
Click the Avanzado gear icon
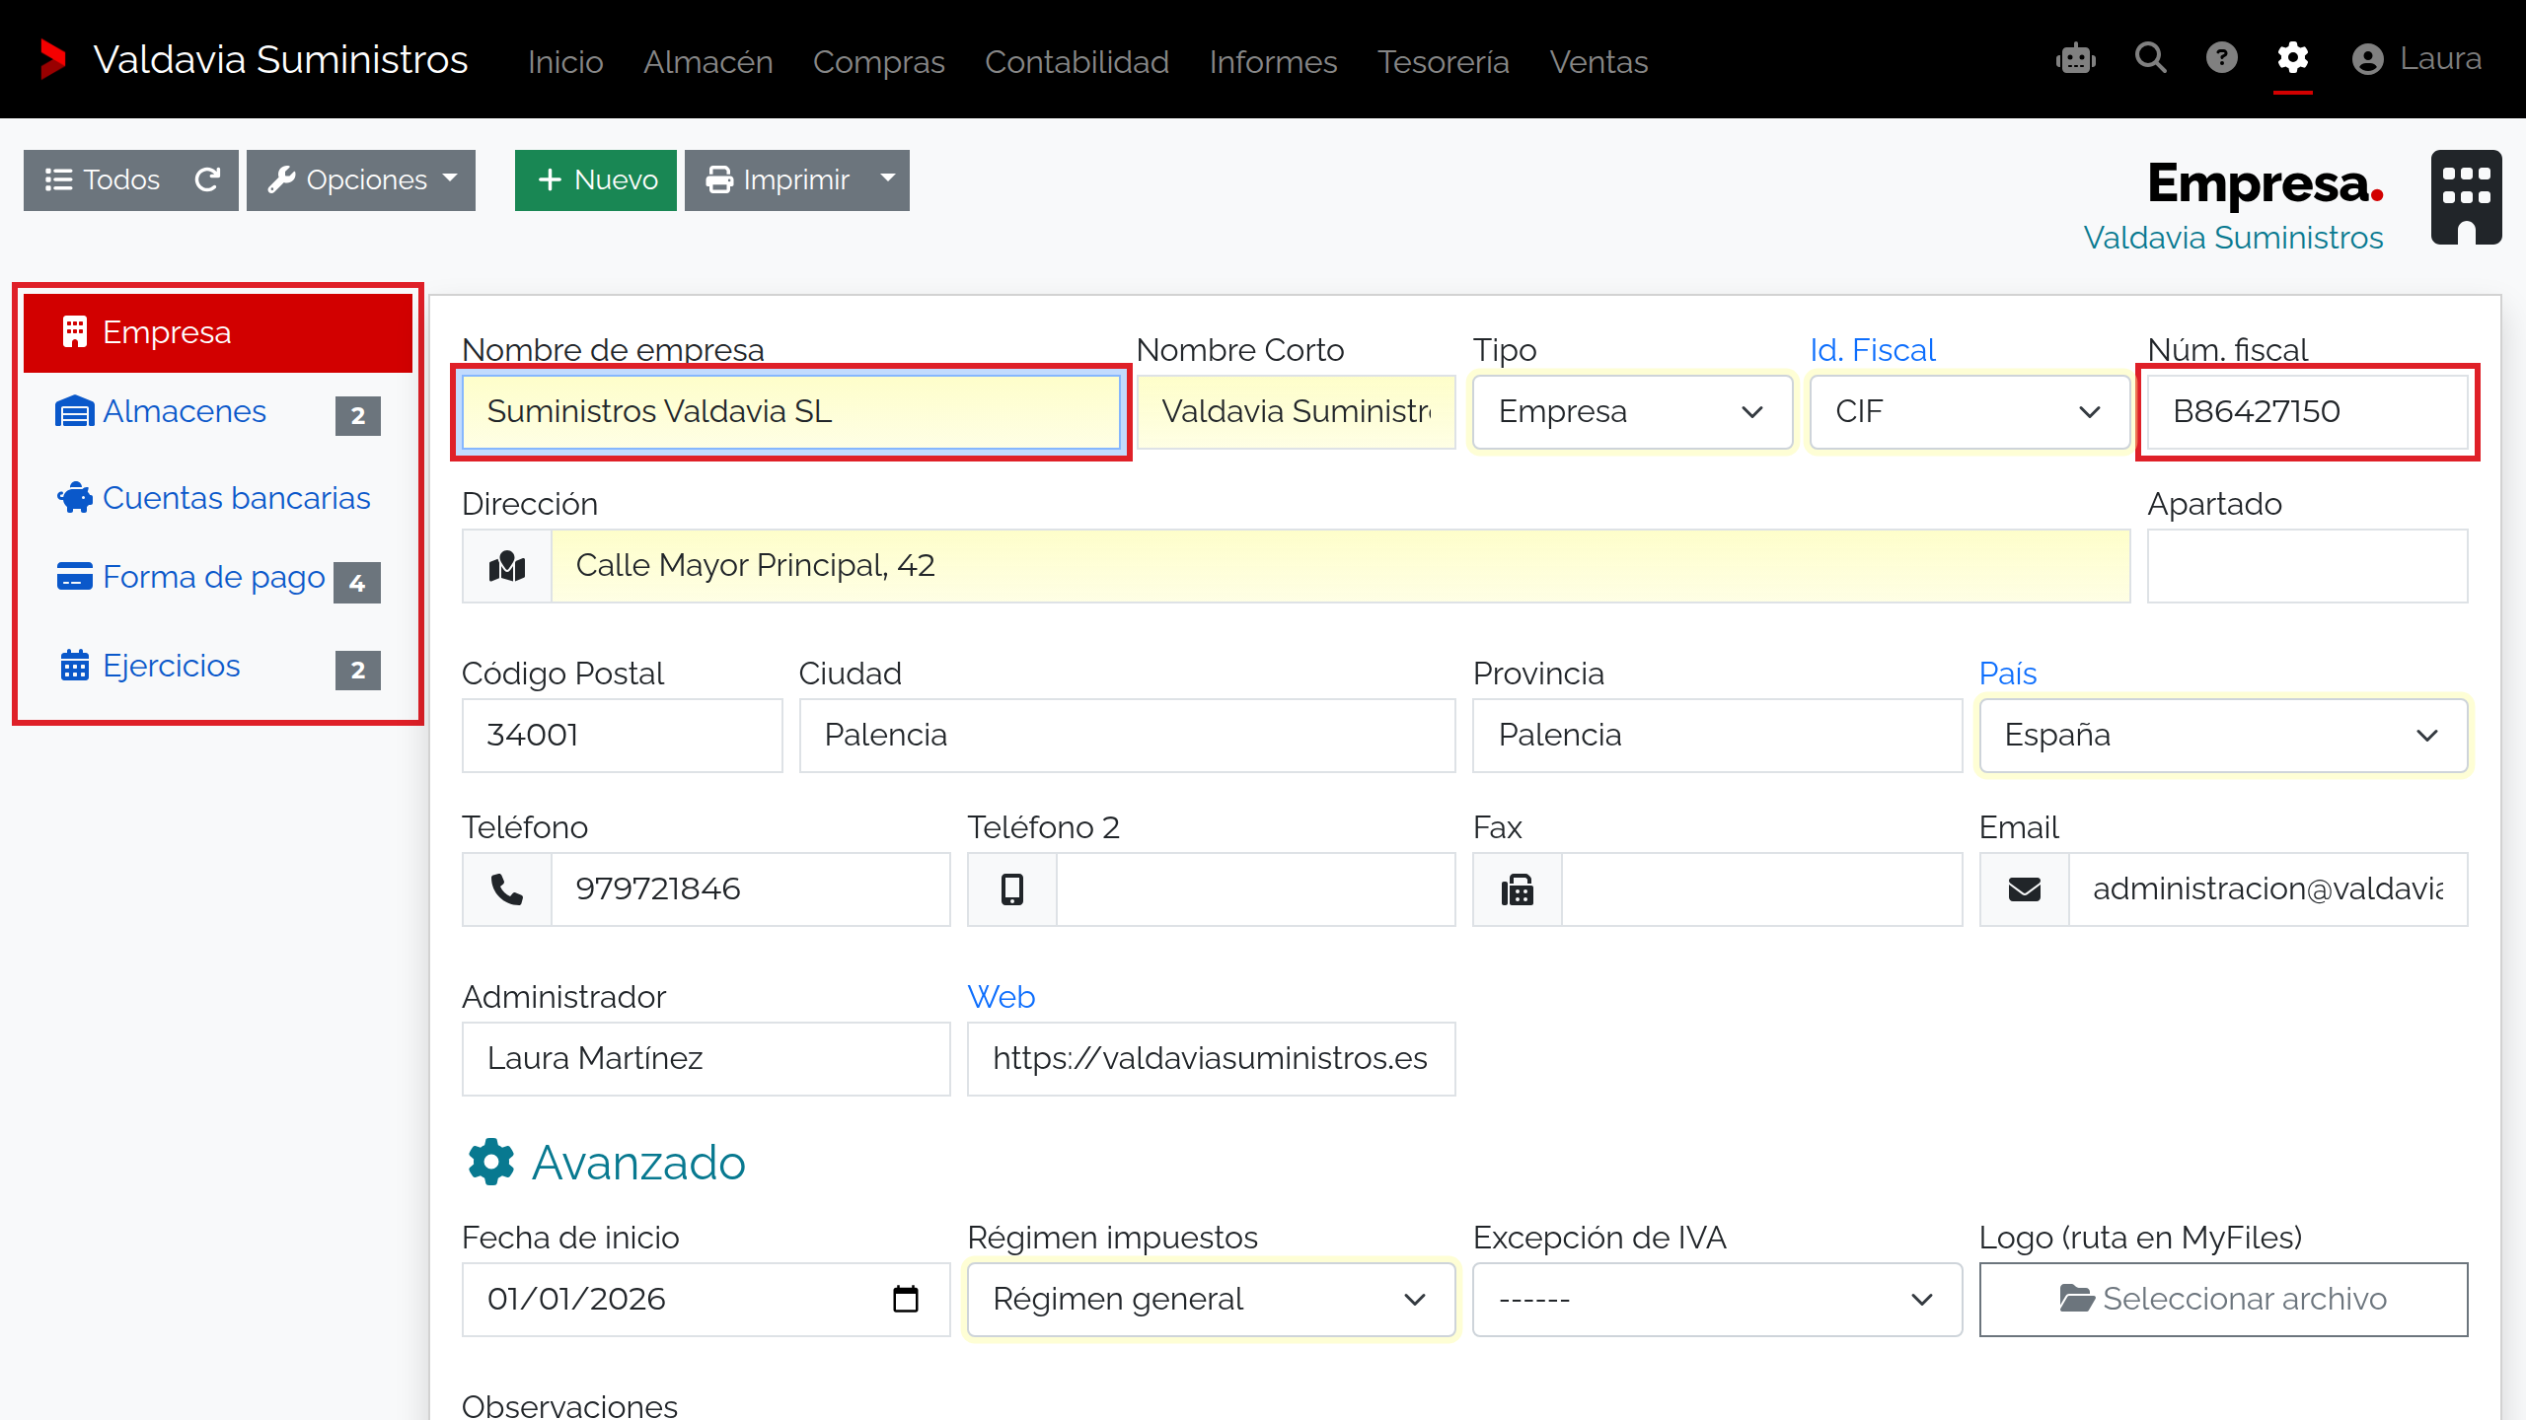[x=491, y=1162]
